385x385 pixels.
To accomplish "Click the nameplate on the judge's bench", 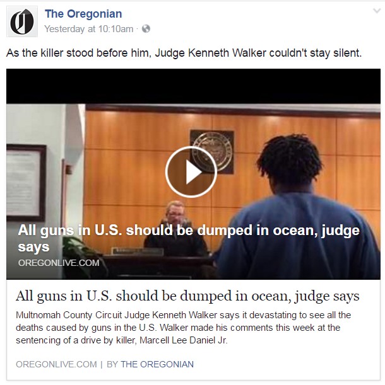I will (138, 251).
